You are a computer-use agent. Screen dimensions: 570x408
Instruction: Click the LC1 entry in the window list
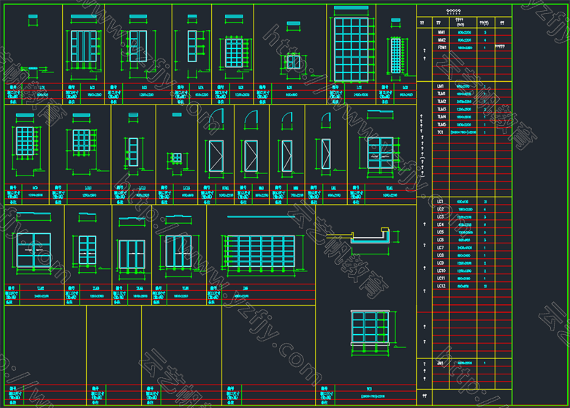pos(441,201)
